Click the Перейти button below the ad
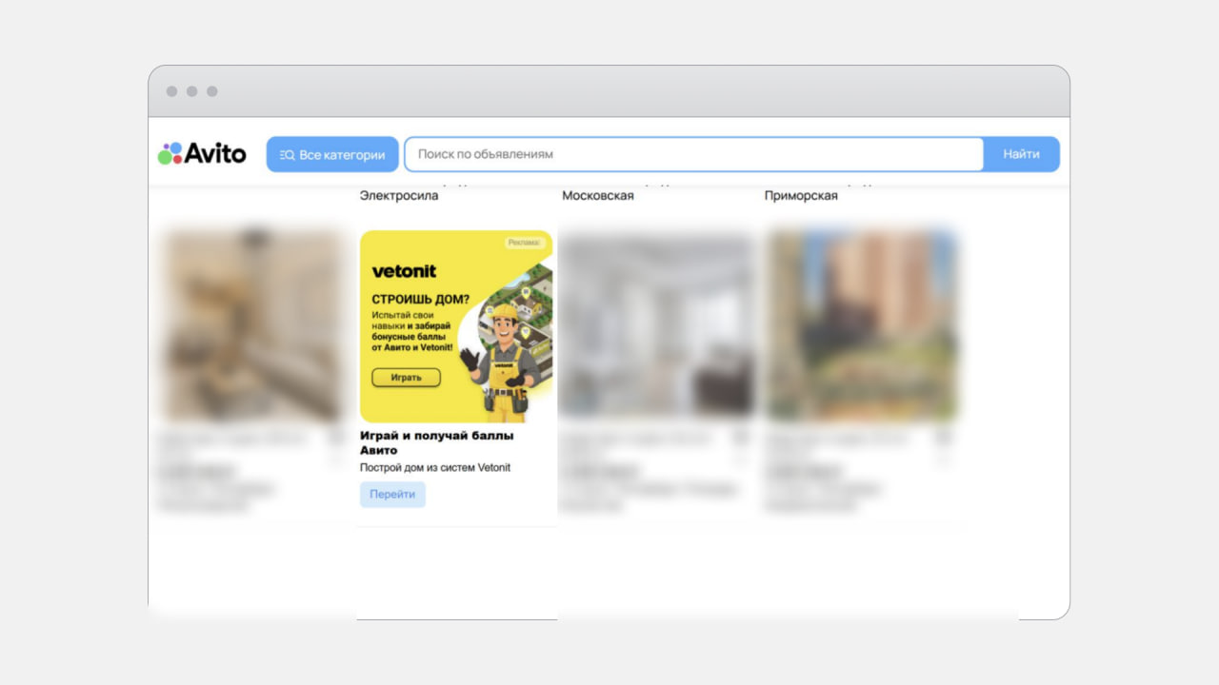The width and height of the screenshot is (1219, 685). point(392,495)
